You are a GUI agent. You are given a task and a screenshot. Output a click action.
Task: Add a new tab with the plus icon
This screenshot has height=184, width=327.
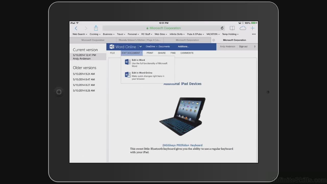pyautogui.click(x=252, y=28)
